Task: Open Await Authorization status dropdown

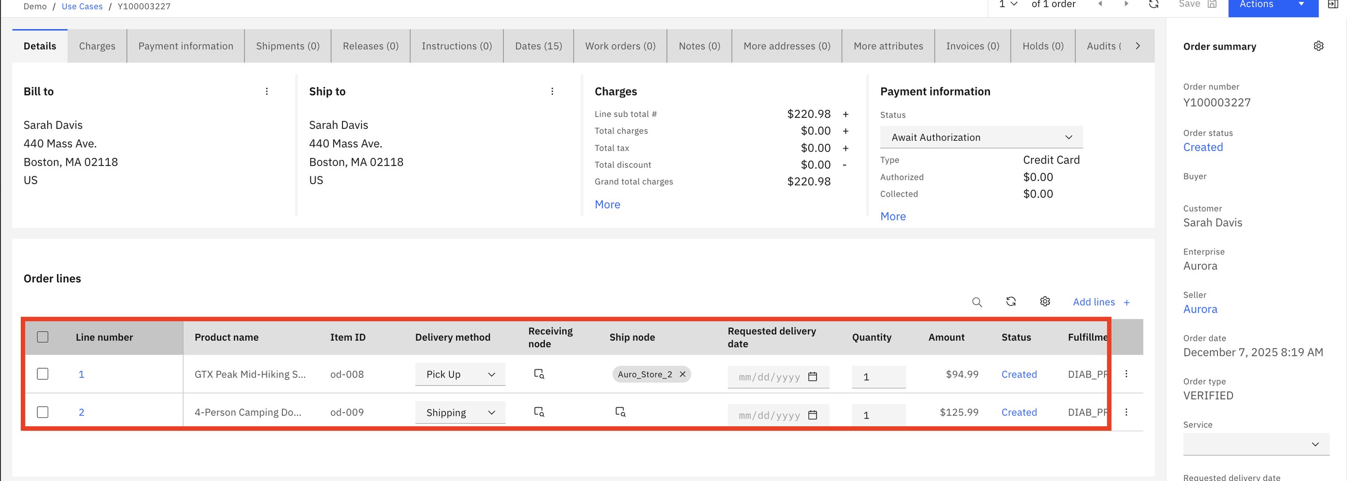Action: 981,138
